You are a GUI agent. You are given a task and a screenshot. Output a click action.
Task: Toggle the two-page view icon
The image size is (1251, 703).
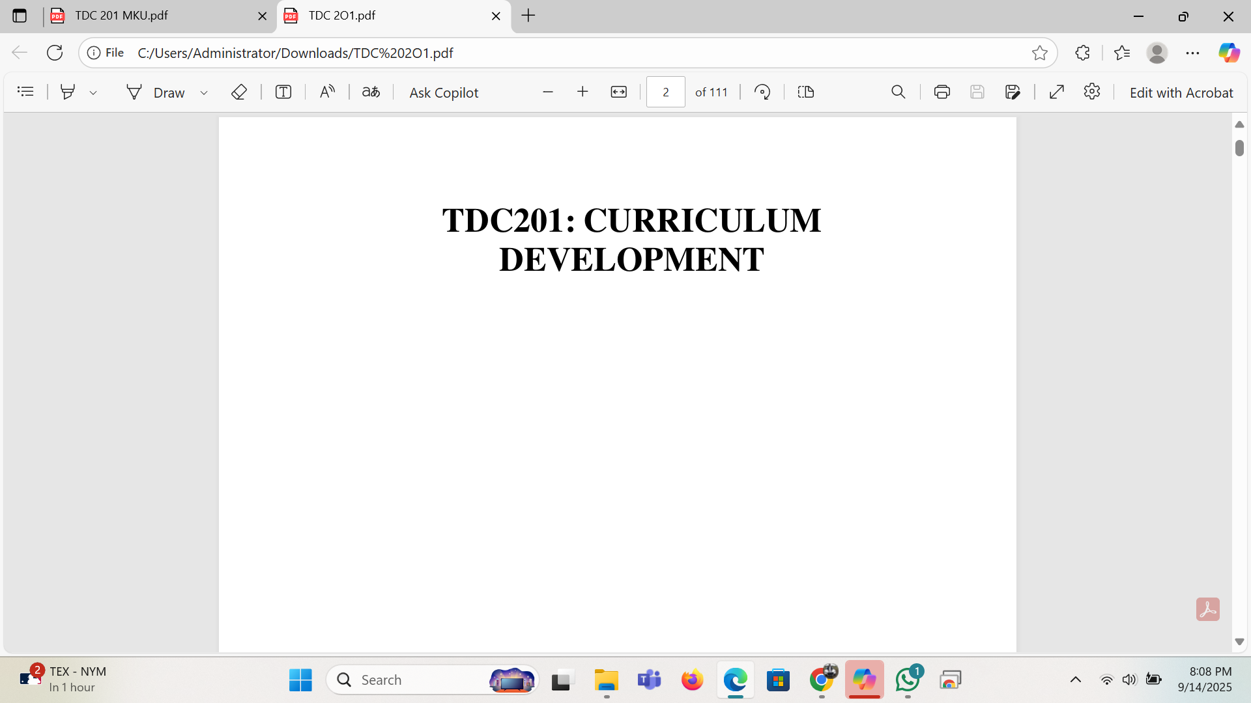(x=806, y=92)
